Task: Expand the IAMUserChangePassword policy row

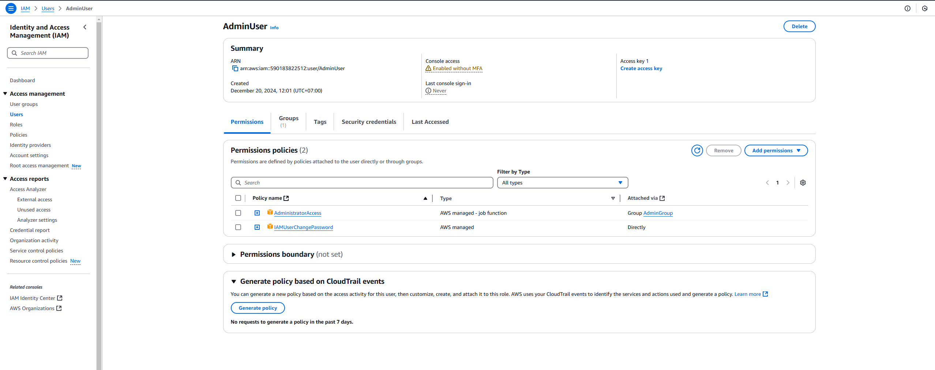Action: click(257, 227)
